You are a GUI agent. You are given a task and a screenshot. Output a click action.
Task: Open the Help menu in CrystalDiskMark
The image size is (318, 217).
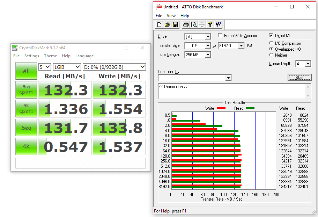click(66, 56)
